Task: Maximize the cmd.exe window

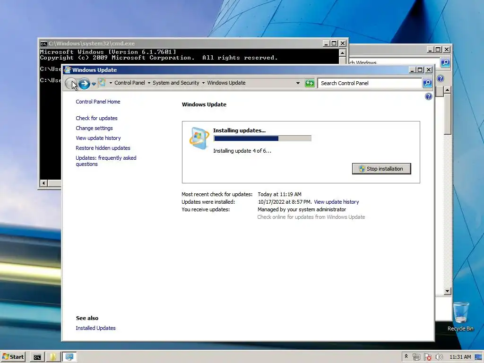Action: 334,43
